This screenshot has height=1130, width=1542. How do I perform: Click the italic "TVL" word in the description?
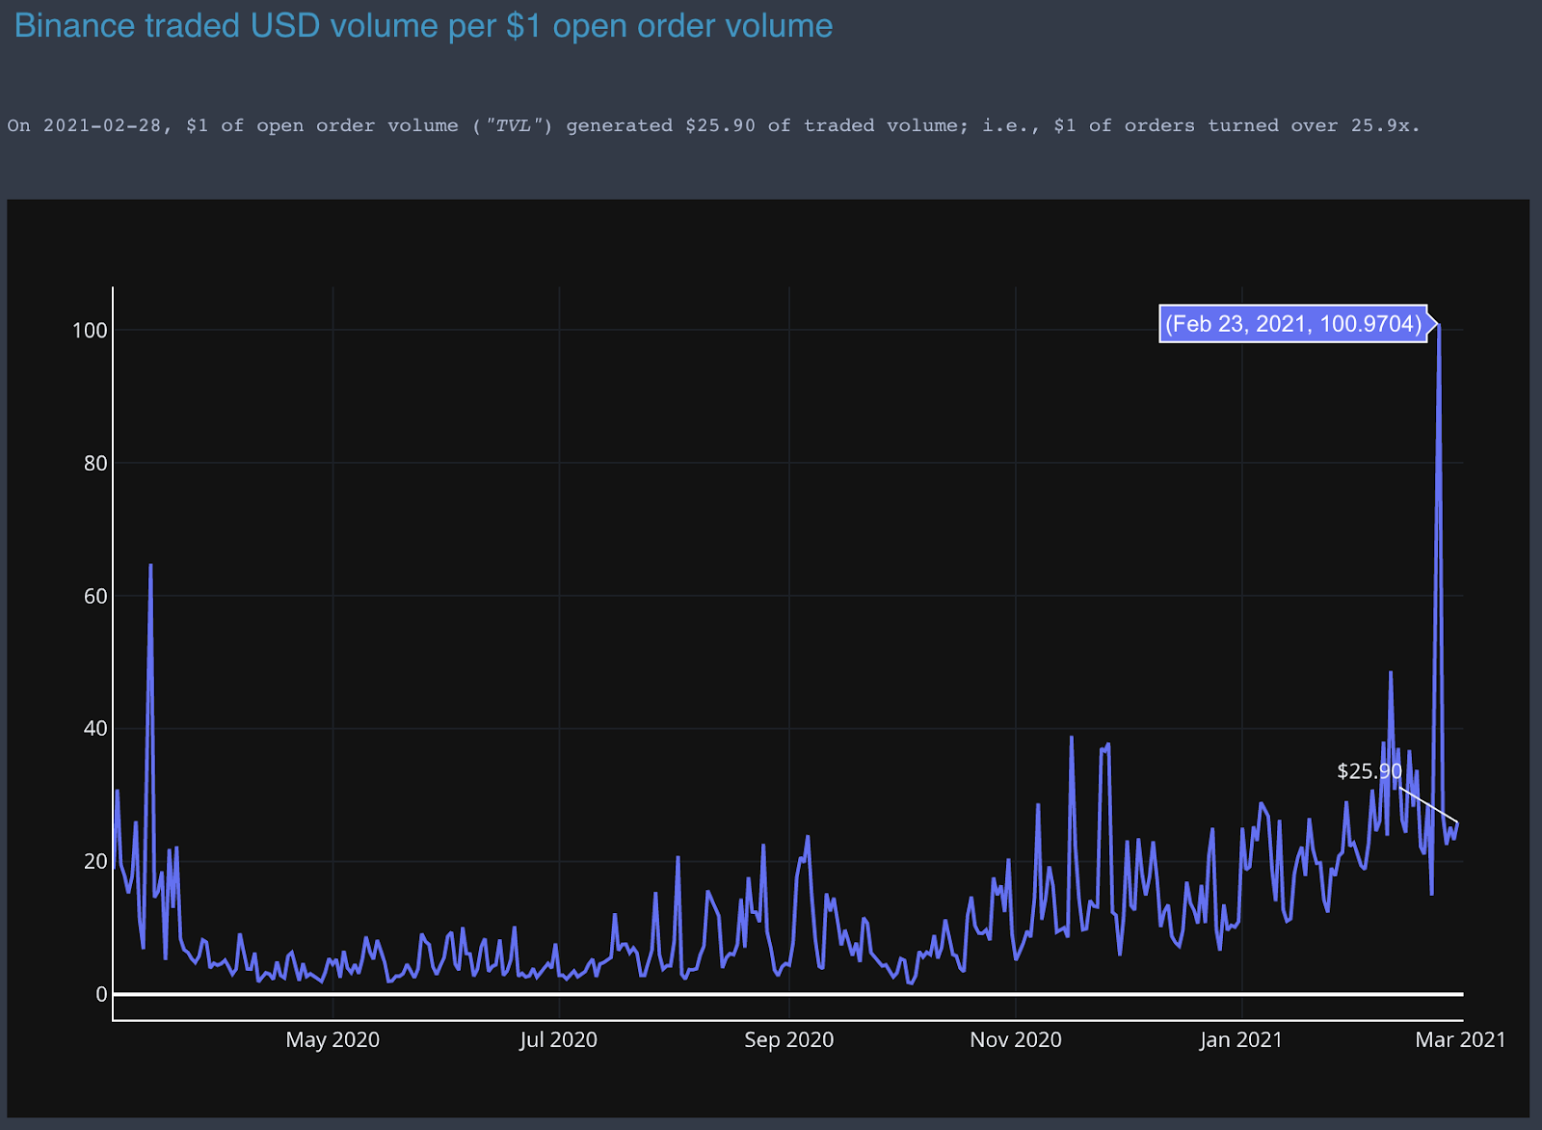pos(512,125)
